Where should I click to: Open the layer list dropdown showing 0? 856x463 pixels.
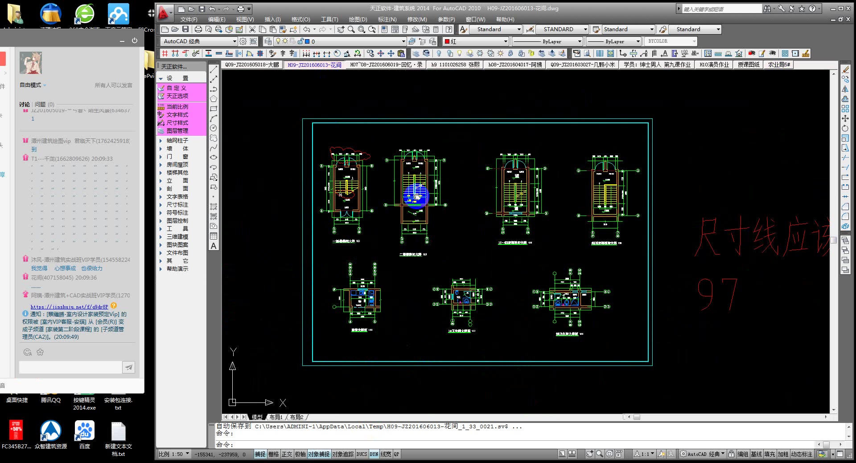(340, 41)
